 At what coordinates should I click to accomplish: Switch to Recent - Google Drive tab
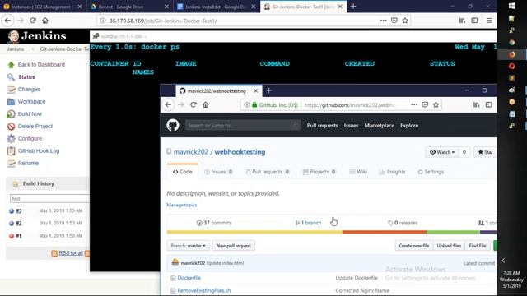[129, 7]
